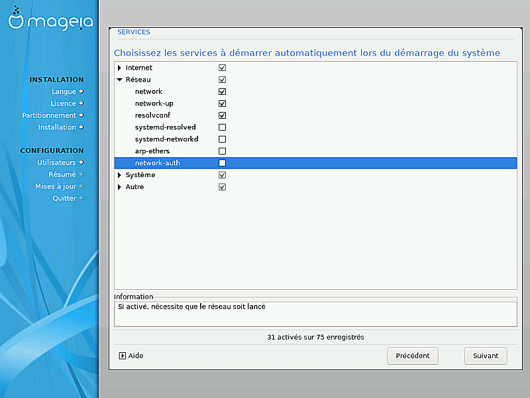The height and width of the screenshot is (398, 530).
Task: Click the INSTALLATION sidebar heading
Action: (56, 80)
